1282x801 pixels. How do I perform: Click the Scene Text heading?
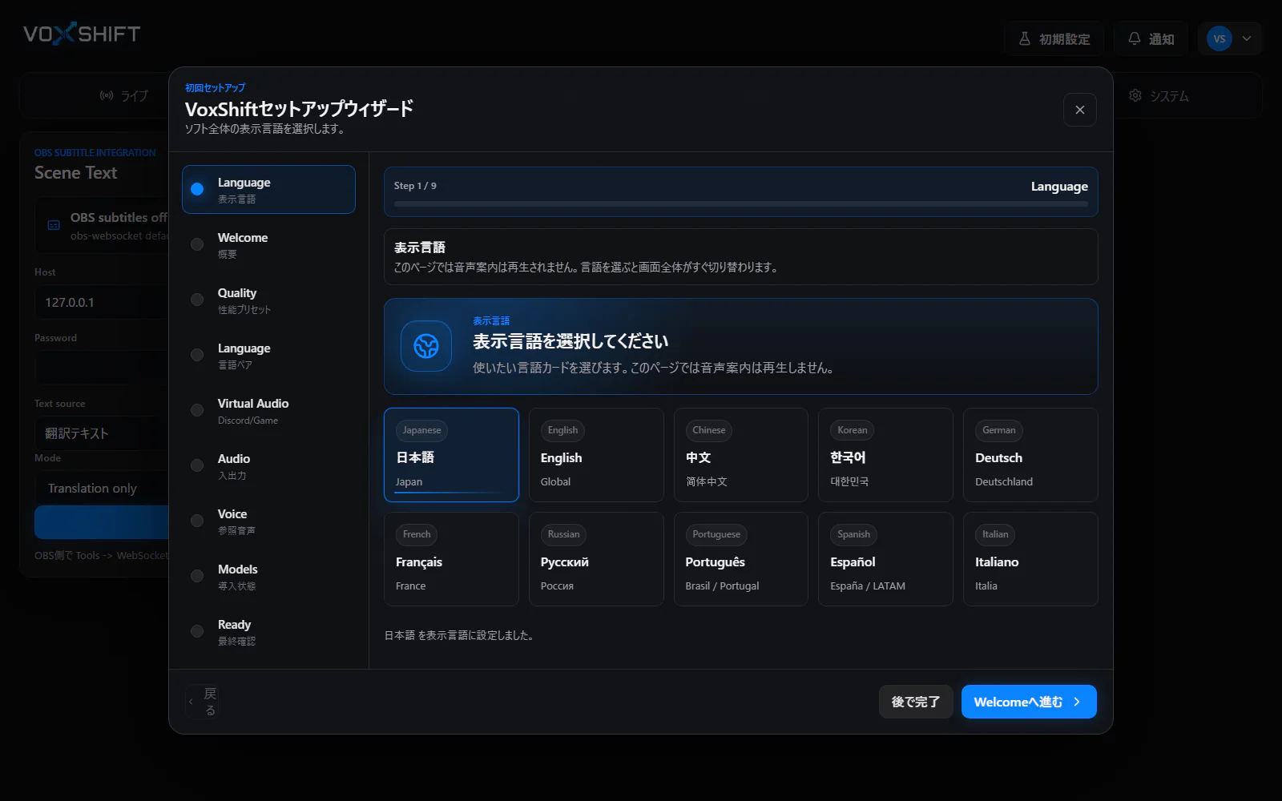click(76, 173)
